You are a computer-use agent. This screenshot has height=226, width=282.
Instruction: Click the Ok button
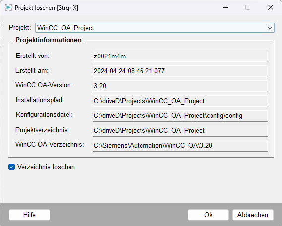point(208,215)
